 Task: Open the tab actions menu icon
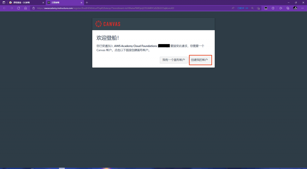coord(4,2)
